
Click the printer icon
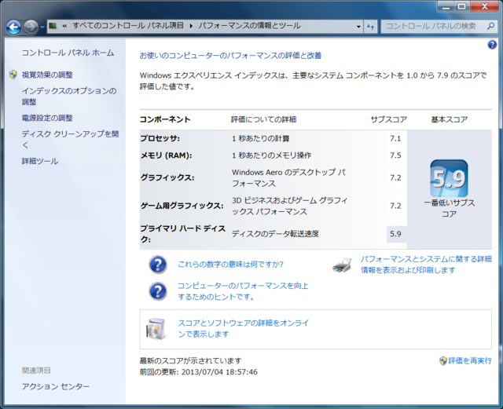point(343,265)
